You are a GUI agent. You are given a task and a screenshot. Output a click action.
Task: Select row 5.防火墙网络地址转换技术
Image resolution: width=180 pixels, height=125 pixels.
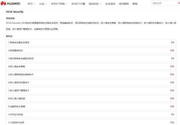click(x=91, y=75)
